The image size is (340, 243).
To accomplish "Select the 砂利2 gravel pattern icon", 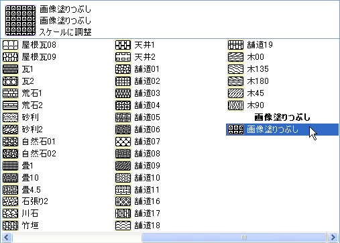I will pyautogui.click(x=10, y=130).
